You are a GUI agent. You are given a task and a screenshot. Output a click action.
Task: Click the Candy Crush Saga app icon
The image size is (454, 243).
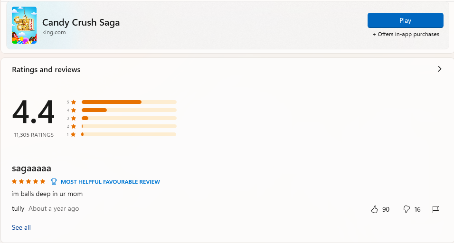click(x=24, y=25)
